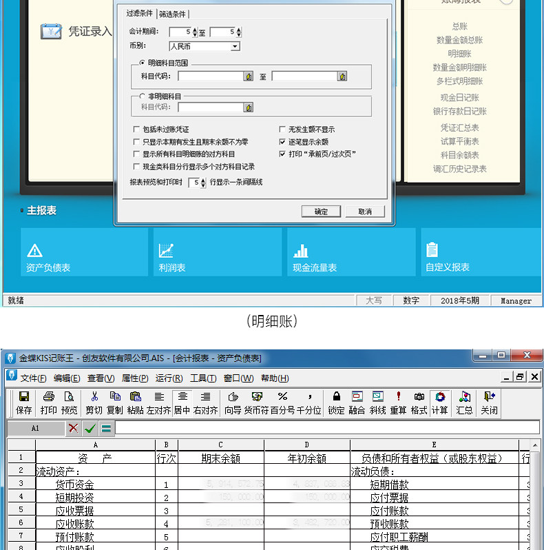
Task: Click the end 会计期间 spinner arrows
Action: click(239, 32)
